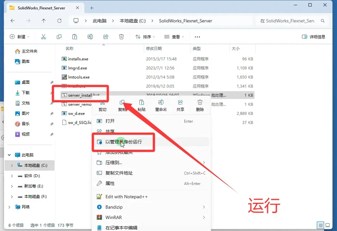Choose 共享 icon in context menu top row
Viewport: 337px width, 231px height.
(x=180, y=105)
